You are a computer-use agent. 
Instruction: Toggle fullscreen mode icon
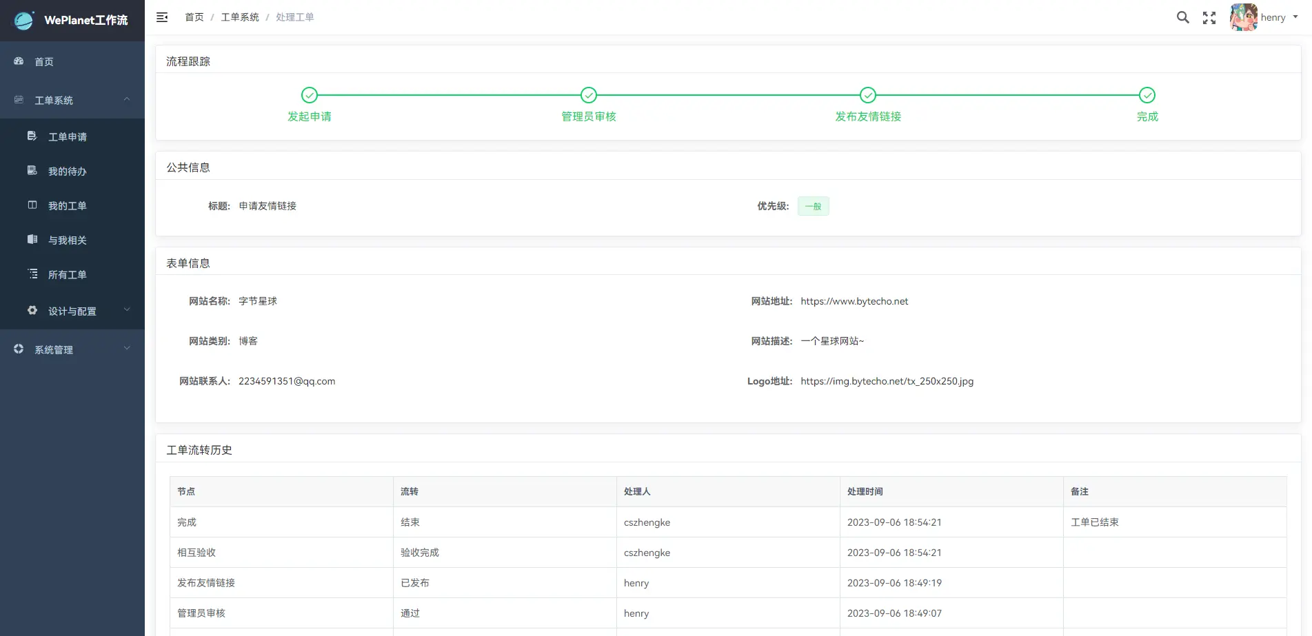(x=1209, y=18)
